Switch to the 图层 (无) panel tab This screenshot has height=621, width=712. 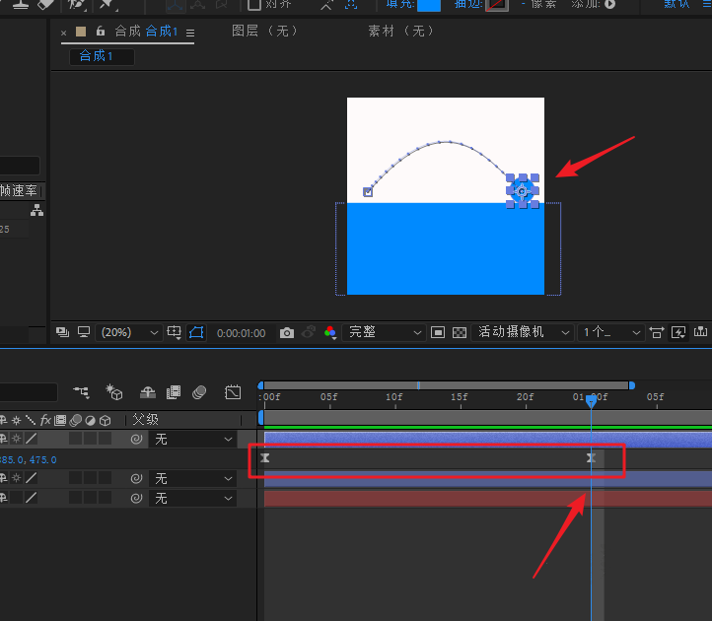[x=264, y=32]
